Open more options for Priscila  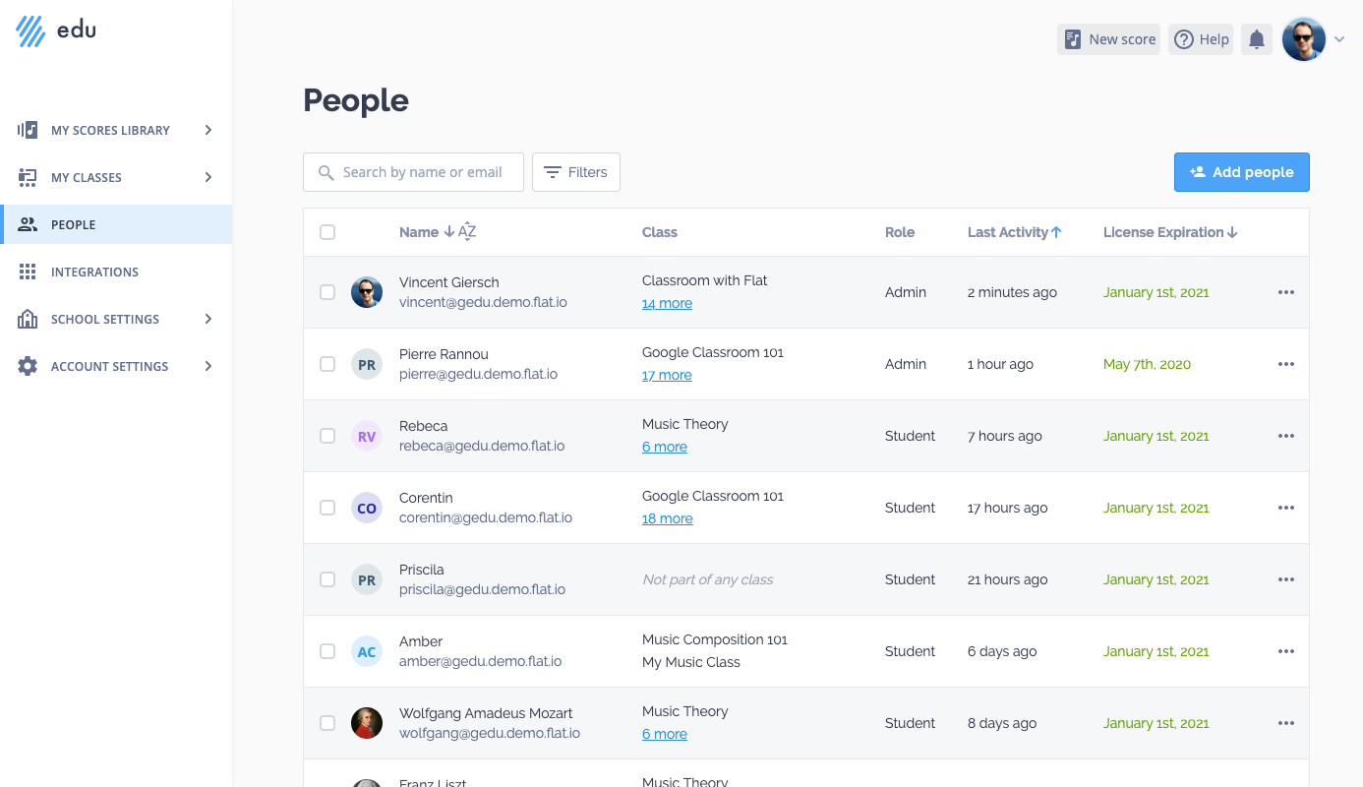[x=1286, y=579]
